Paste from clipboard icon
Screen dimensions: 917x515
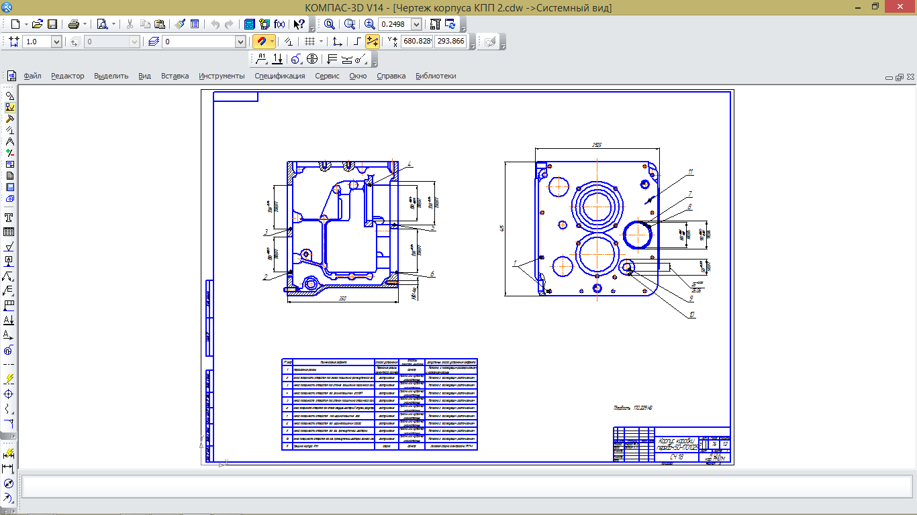(x=160, y=23)
